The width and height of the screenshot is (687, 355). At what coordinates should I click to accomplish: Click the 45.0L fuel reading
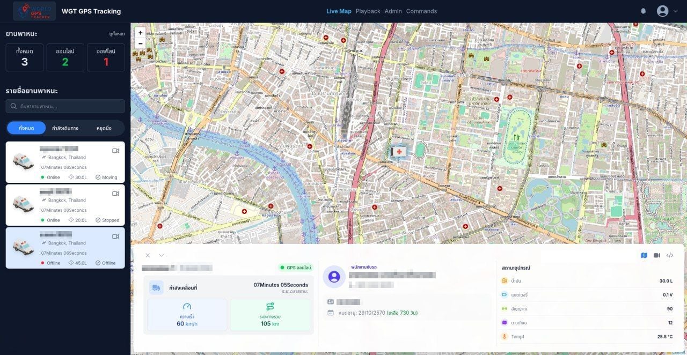81,263
